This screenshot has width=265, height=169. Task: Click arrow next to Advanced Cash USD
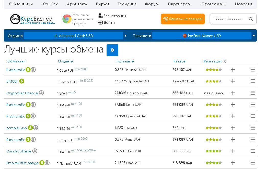pyautogui.click(x=125, y=36)
